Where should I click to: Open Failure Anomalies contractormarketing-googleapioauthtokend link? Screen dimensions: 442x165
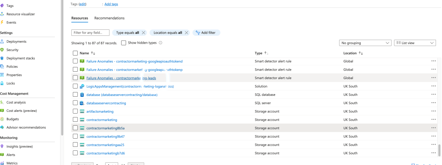[x=135, y=61]
